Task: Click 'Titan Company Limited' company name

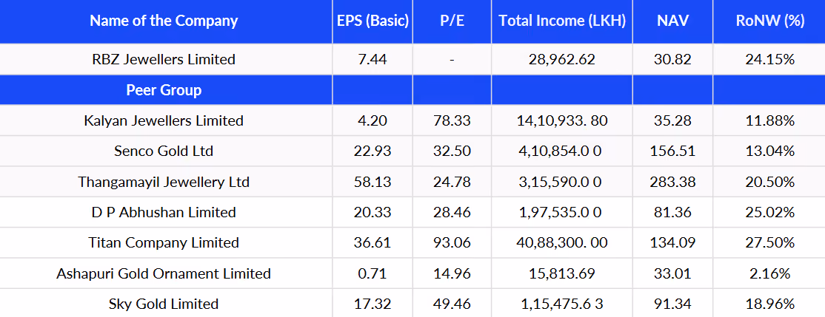Action: click(164, 243)
